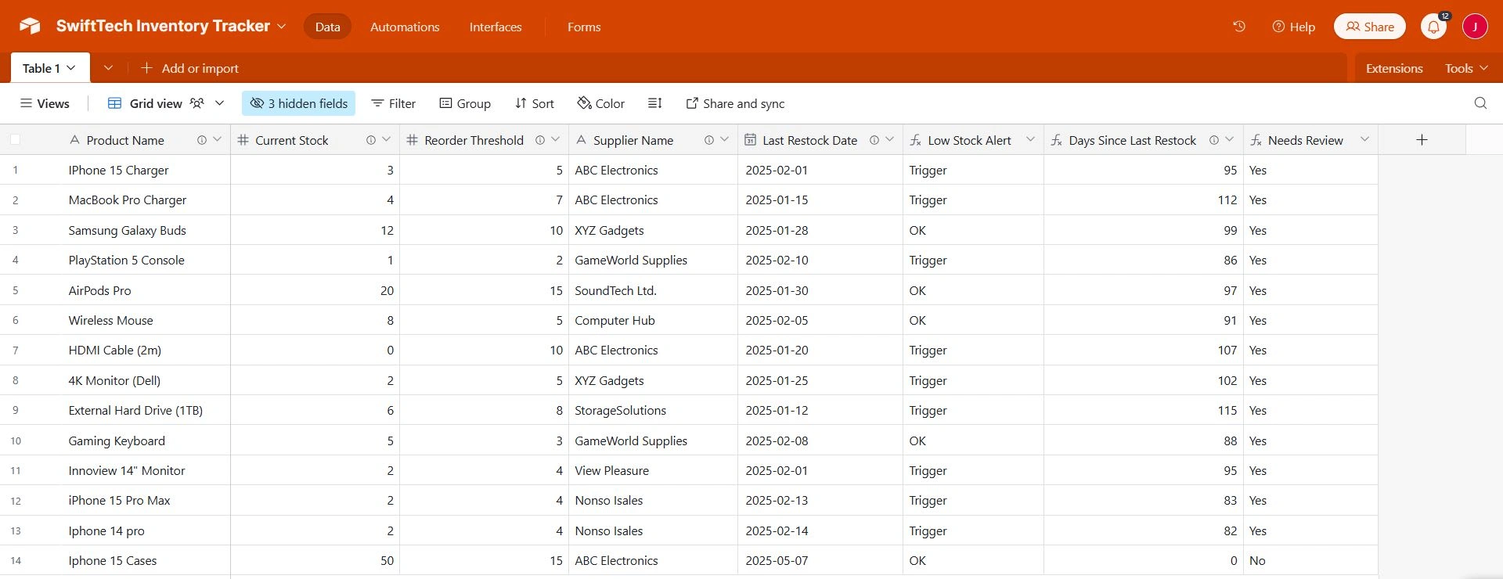Viewport: 1503px width, 579px height.
Task: Open the row height tool
Action: click(655, 103)
